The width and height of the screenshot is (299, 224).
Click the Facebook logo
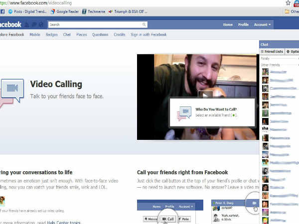(x=10, y=24)
